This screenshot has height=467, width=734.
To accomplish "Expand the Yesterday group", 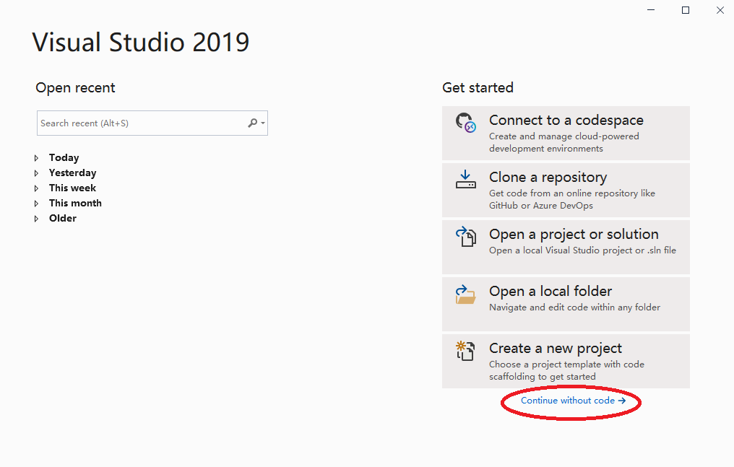I will click(37, 173).
